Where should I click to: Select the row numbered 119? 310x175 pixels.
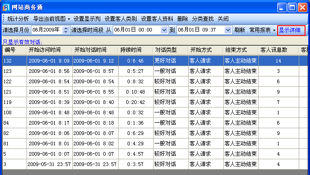[155, 102]
